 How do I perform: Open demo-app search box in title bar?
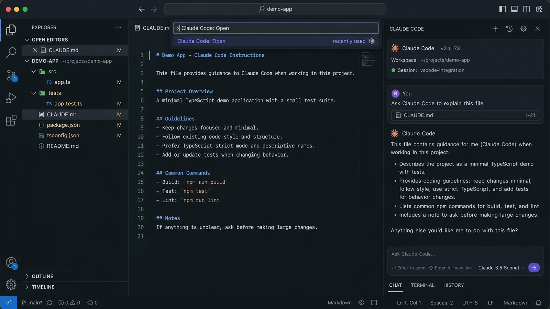click(x=275, y=9)
